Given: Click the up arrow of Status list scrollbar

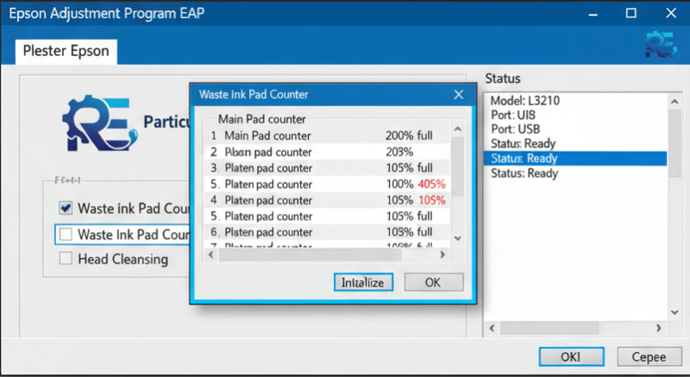Looking at the screenshot, I should coord(674,102).
